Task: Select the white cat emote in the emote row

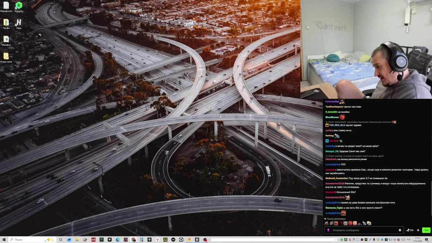Action: 345,223
